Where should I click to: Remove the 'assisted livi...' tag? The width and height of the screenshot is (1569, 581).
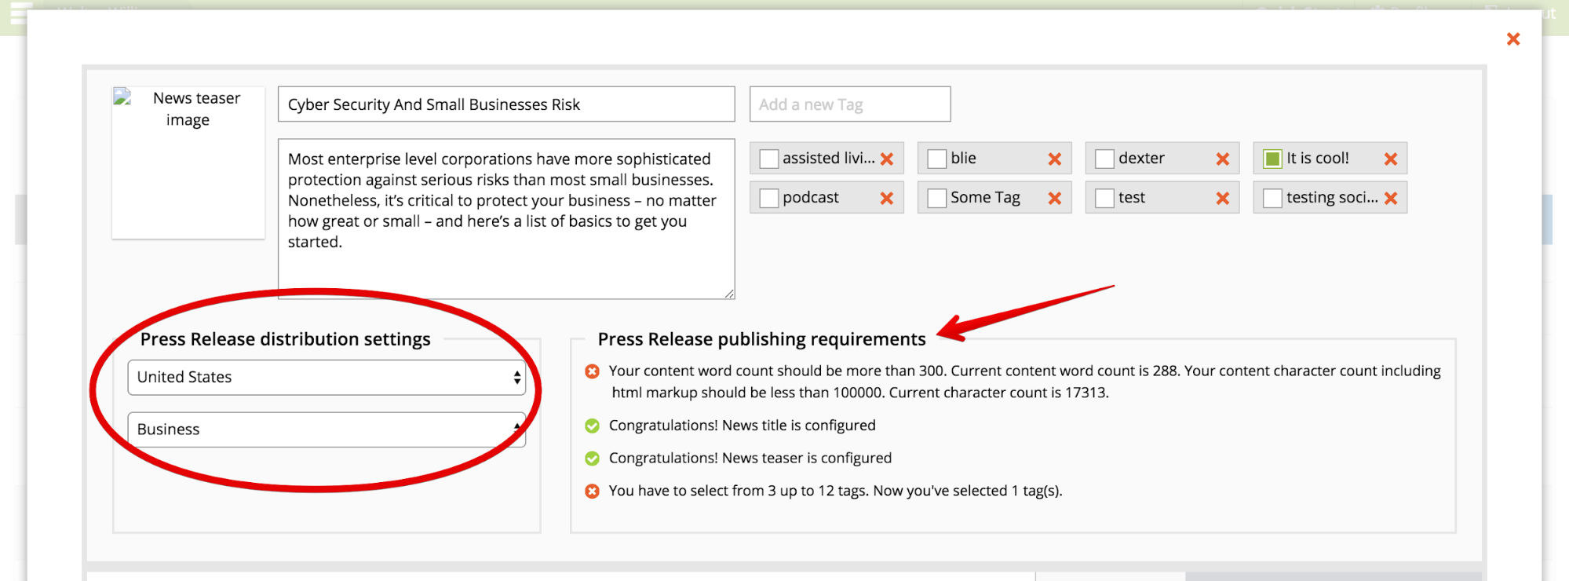click(887, 159)
